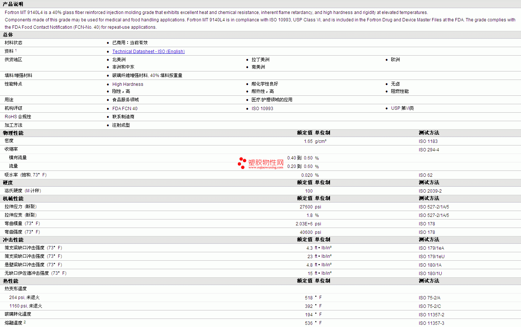Click the 热性能 section header
This screenshot has height=327, width=521.
10,281
